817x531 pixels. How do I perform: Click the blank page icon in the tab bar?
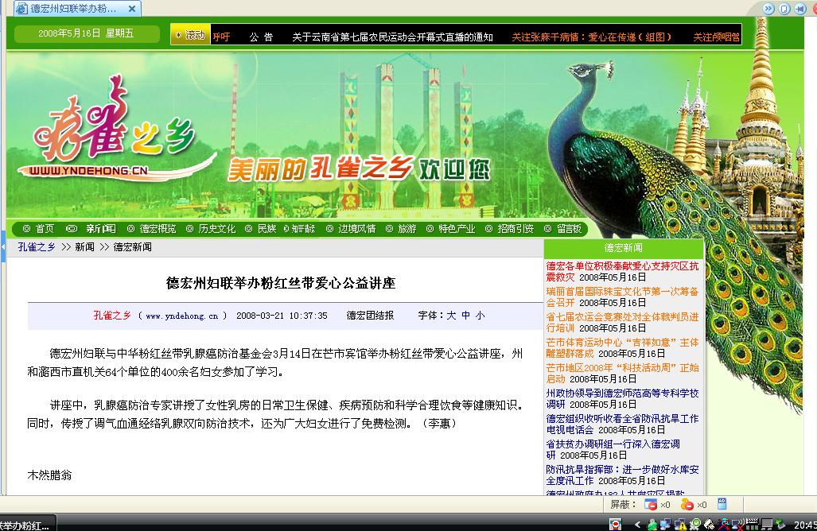point(784,9)
